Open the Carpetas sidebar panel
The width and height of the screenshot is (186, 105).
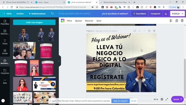[x=5, y=71]
